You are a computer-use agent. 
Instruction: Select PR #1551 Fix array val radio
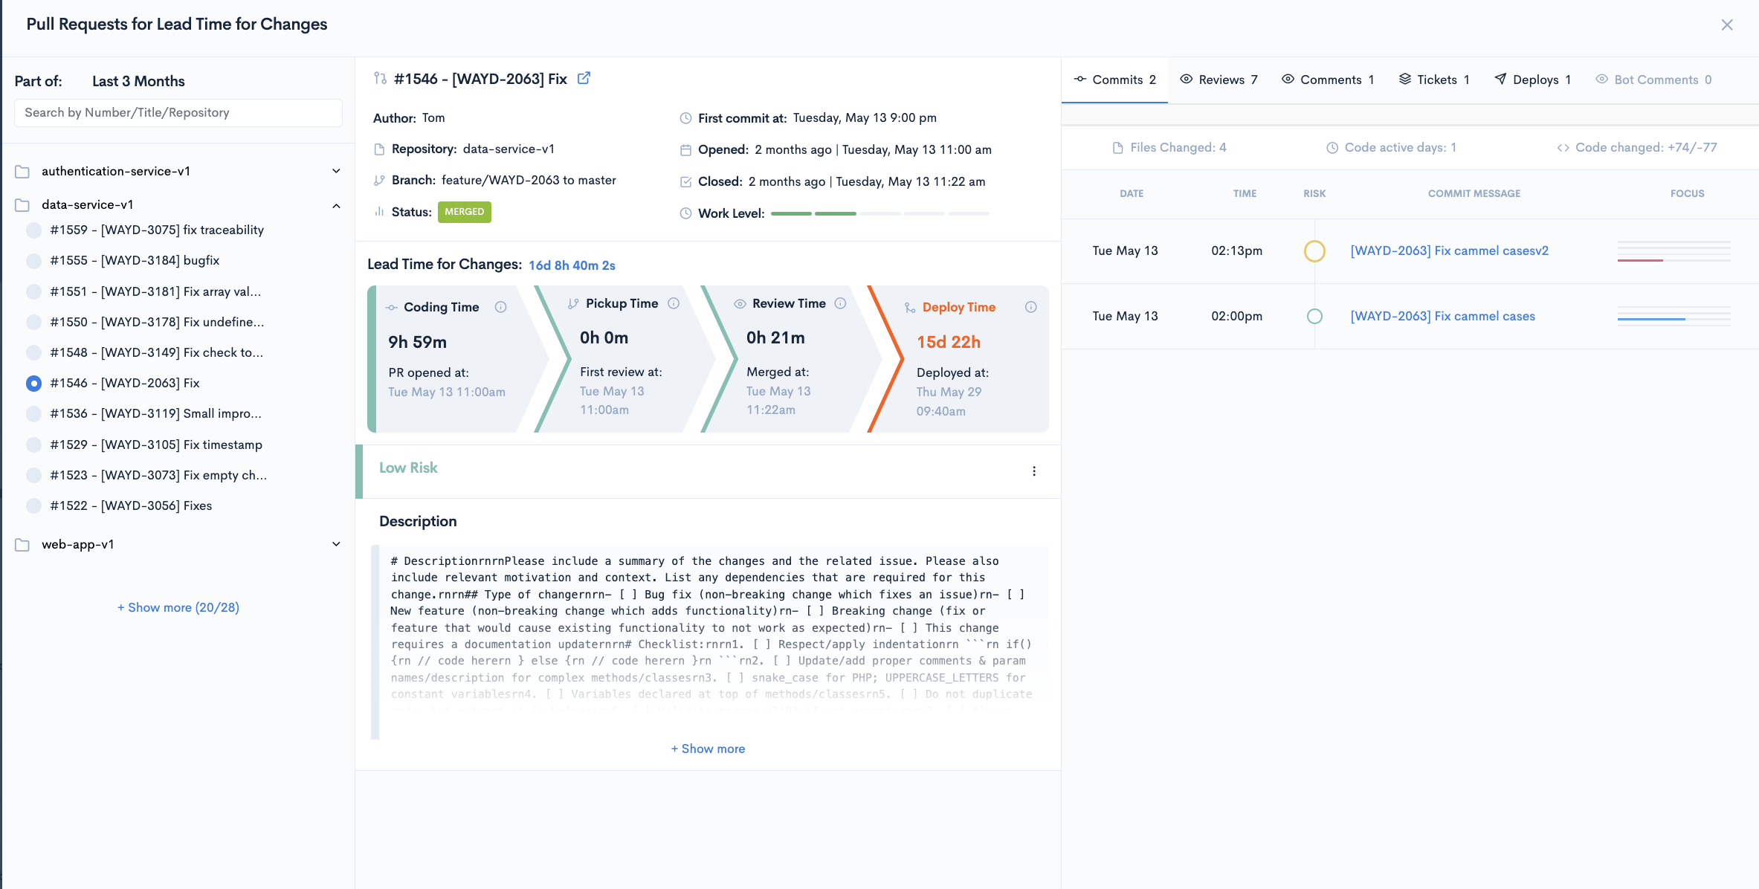click(33, 291)
